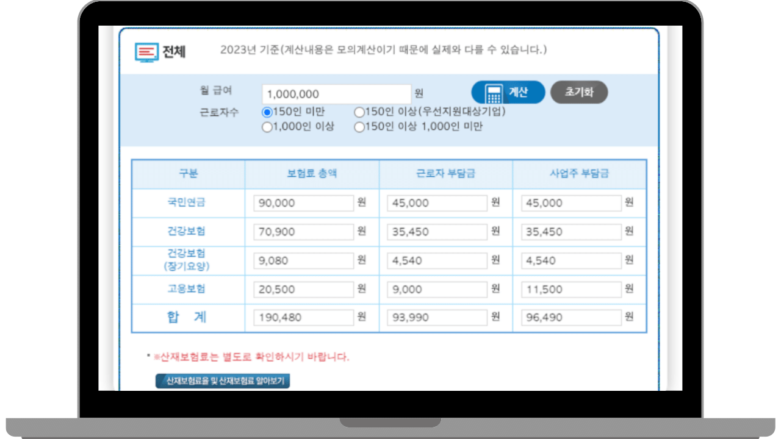Select the 고용보험 사업주 부담금 field
The image size is (781, 439).
pyautogui.click(x=570, y=289)
